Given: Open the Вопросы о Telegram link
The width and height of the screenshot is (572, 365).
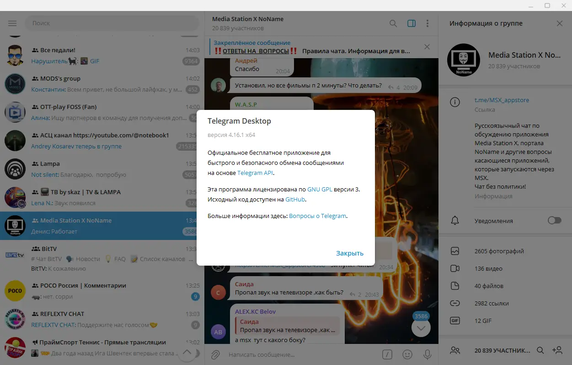Looking at the screenshot, I should (x=317, y=216).
